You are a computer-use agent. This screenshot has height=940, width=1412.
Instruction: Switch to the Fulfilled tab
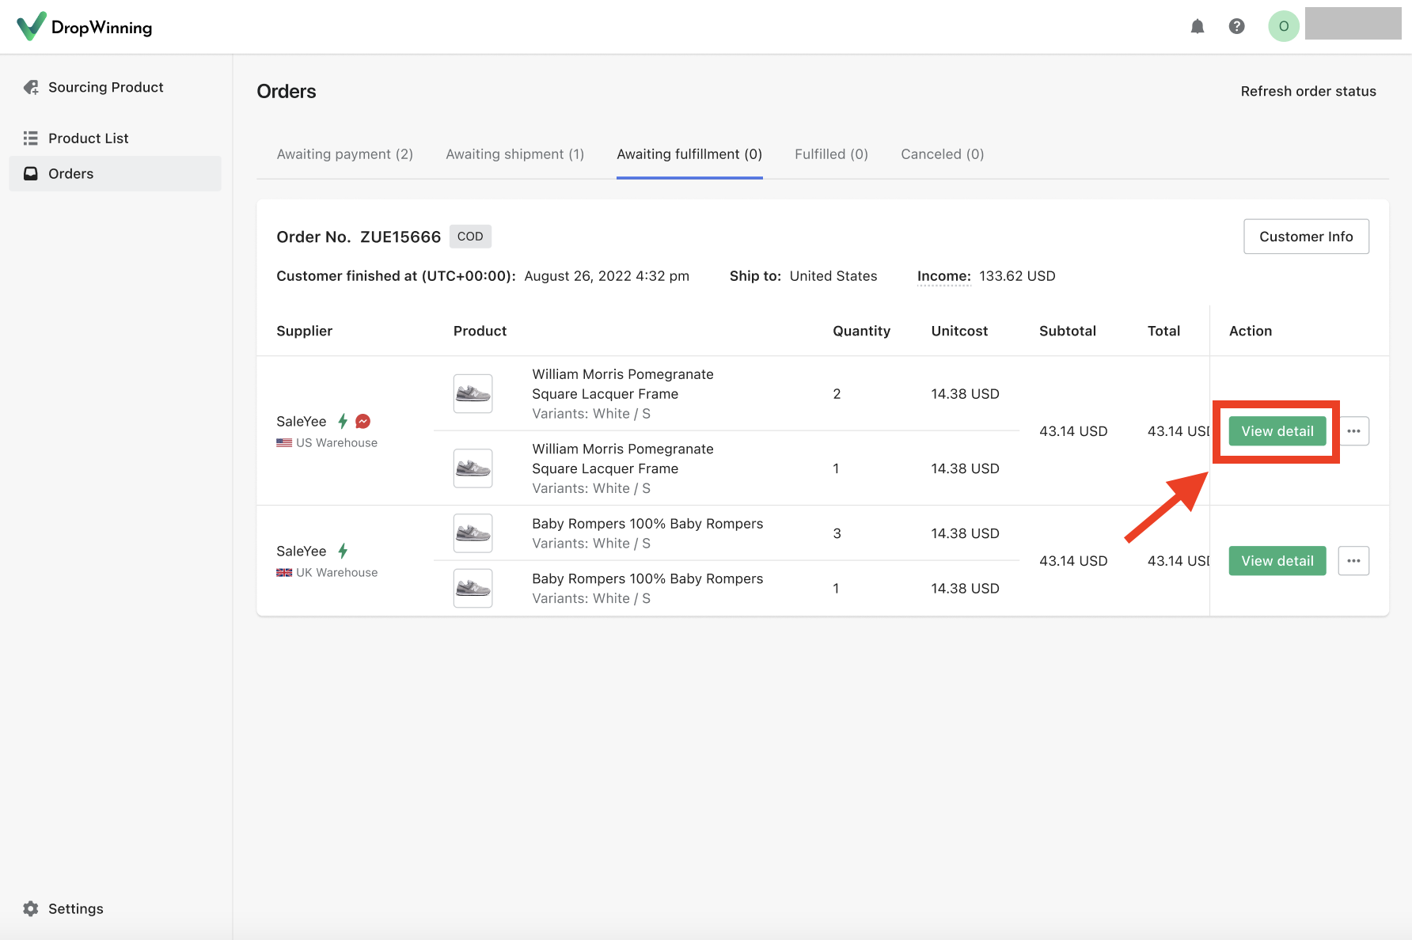(832, 154)
